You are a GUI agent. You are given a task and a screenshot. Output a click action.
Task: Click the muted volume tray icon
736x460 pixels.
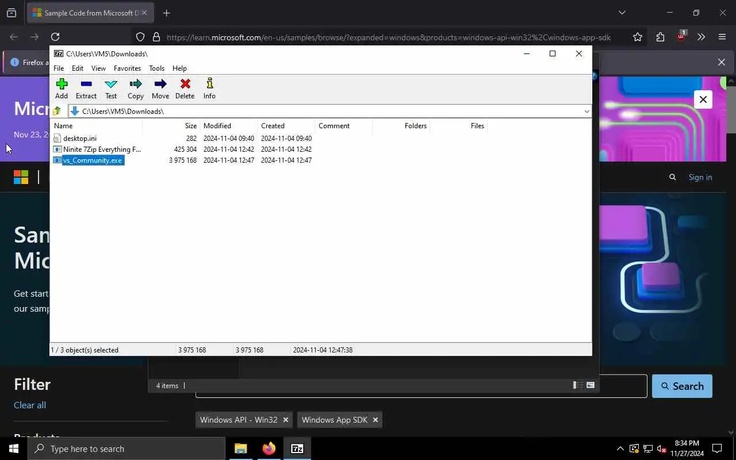click(x=661, y=448)
